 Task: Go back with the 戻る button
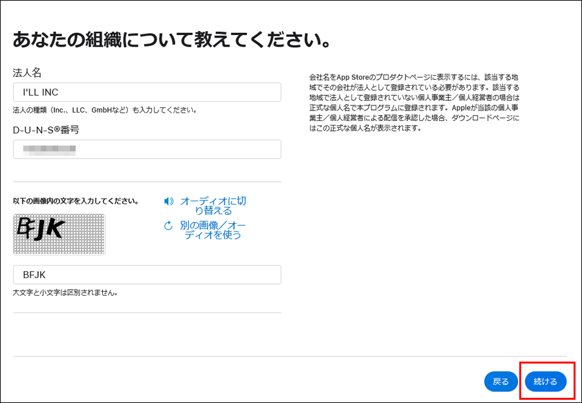501,382
